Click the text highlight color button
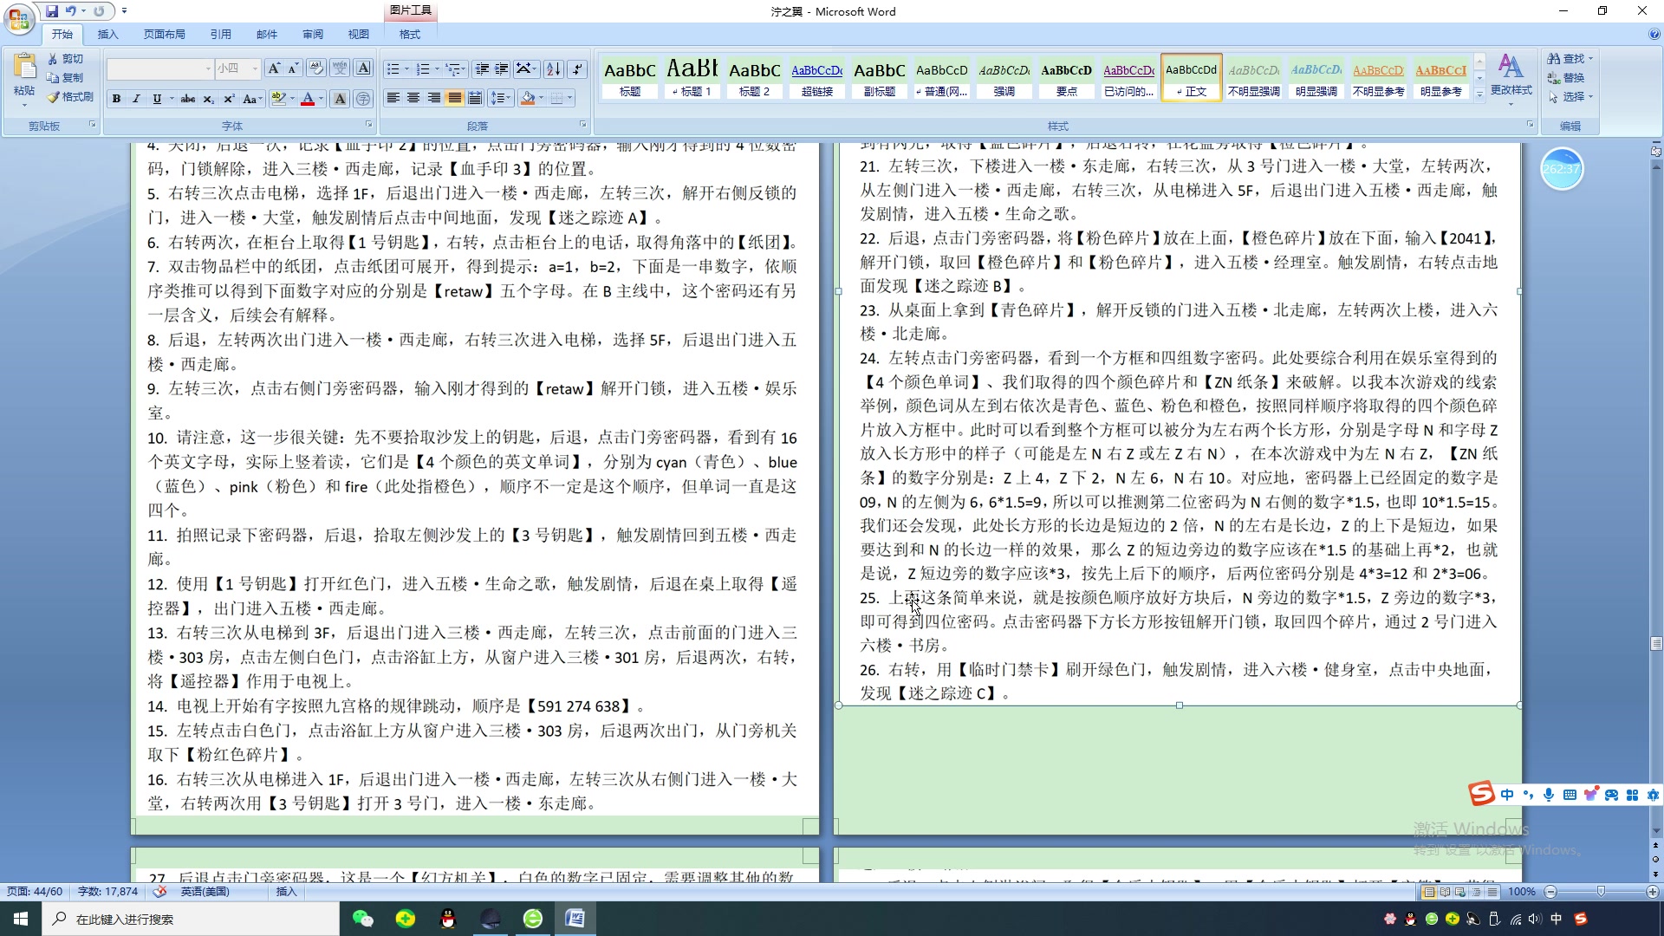The image size is (1664, 936). click(x=278, y=99)
